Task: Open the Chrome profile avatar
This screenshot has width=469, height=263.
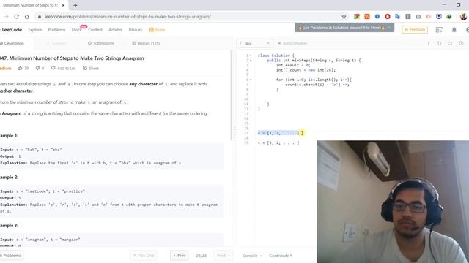Action: [x=463, y=17]
